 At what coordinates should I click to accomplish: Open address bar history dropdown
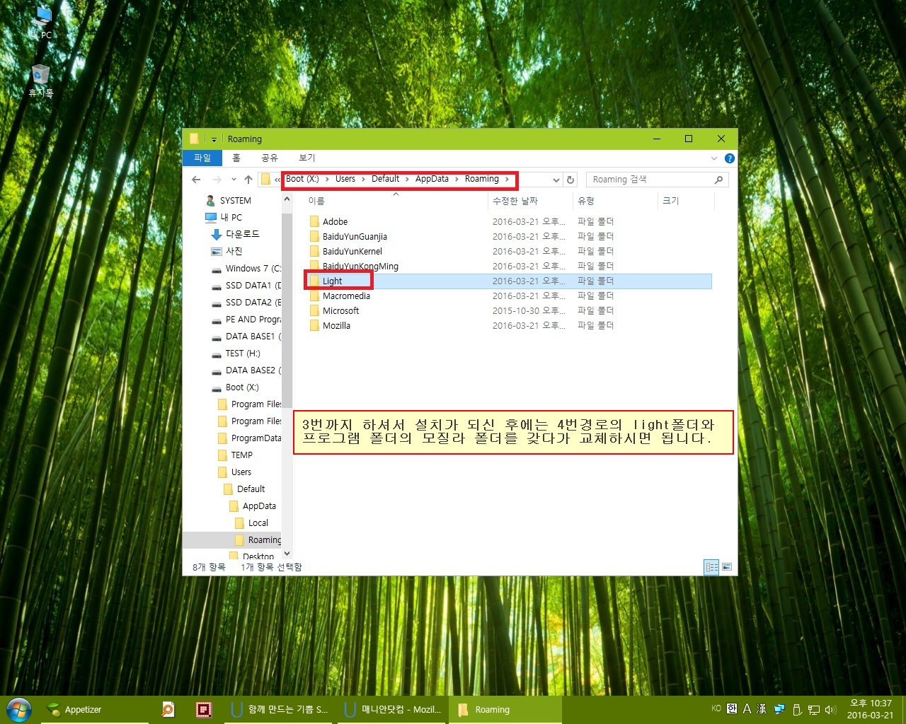tap(556, 180)
